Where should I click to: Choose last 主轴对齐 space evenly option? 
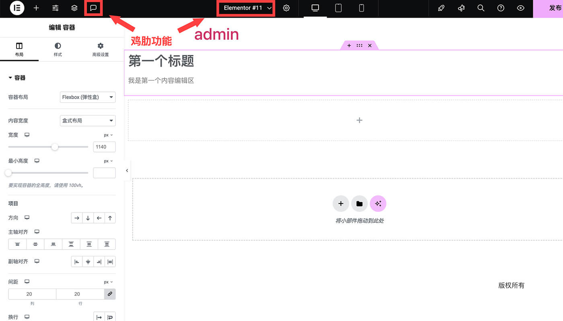107,244
